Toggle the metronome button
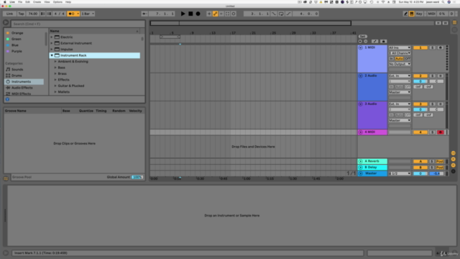The height and width of the screenshot is (259, 460). 73,14
